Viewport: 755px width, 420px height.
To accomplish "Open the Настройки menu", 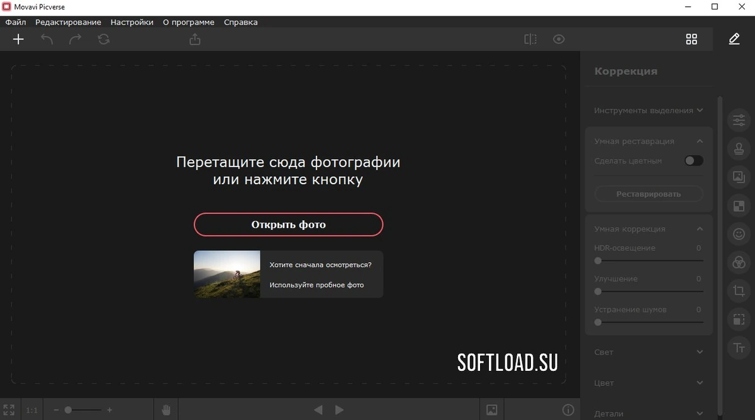I will (132, 22).
